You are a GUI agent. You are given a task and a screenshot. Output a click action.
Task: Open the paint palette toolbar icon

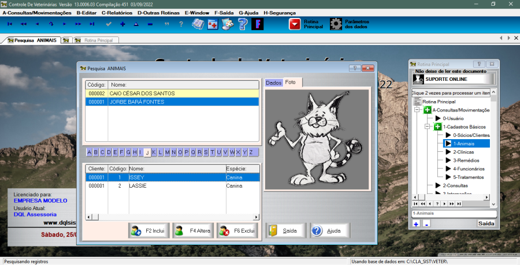228,24
